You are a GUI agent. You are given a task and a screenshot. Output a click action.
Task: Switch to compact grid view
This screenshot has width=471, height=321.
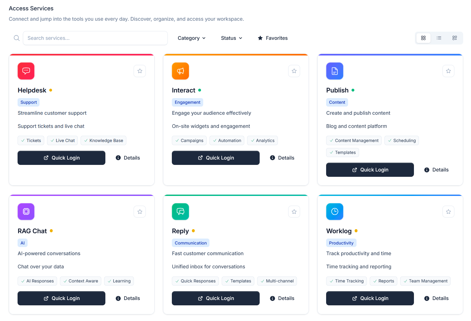pyautogui.click(x=455, y=38)
